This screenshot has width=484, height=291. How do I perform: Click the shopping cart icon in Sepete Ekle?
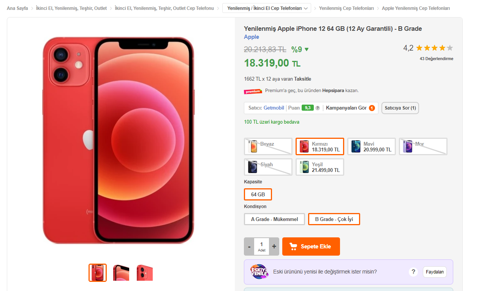293,246
